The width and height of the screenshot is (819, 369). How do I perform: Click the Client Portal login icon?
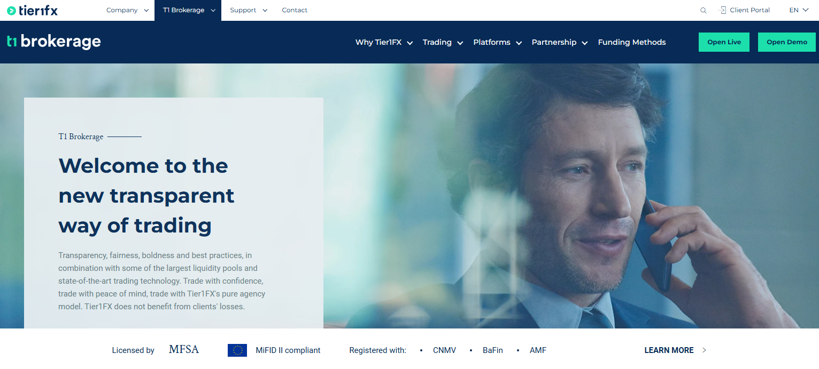pos(722,10)
